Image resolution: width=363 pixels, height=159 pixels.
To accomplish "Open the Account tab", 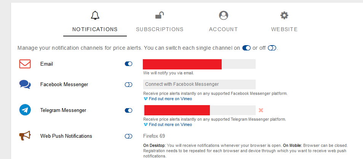I will coord(223,29).
